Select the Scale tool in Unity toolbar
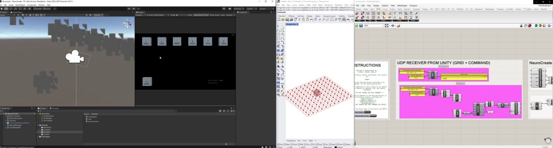Image resolution: width=553 pixels, height=148 pixels. tap(16, 9)
